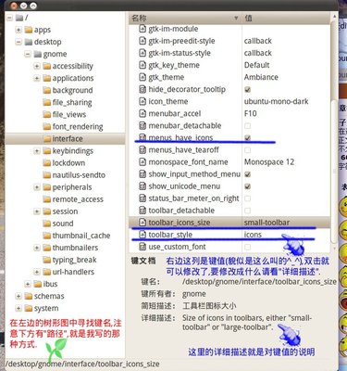
Task: Click the toolbar_style key icon
Action: point(143,235)
